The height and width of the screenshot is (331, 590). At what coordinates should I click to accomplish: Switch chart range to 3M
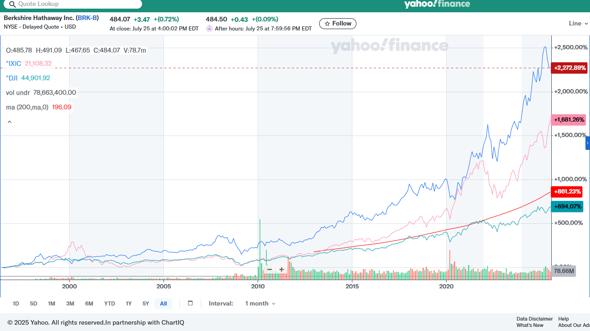(x=70, y=304)
